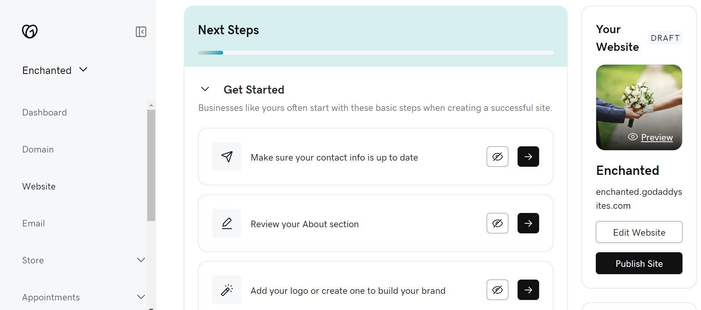
Task: Expand the Appointments menu
Action: click(x=141, y=297)
